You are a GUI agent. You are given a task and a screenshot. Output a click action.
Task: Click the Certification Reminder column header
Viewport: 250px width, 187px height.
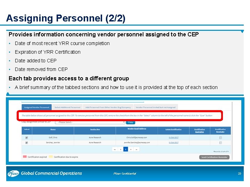pyautogui.click(x=220, y=131)
